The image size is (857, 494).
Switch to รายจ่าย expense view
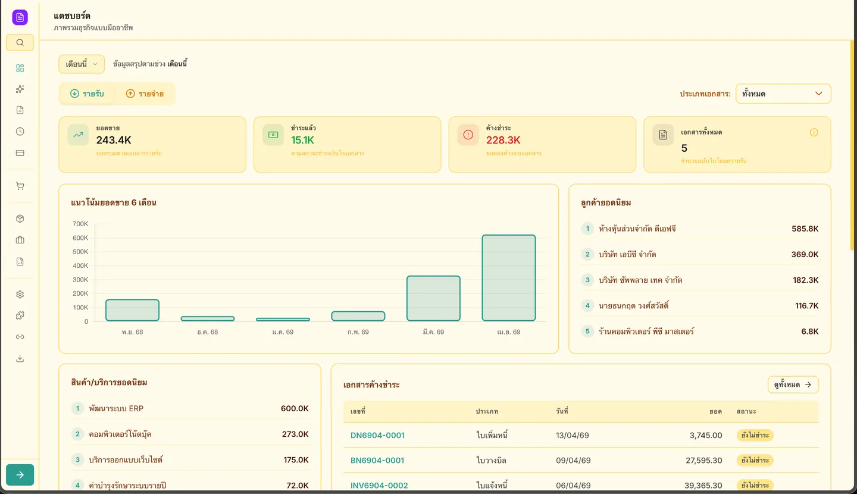[146, 93]
